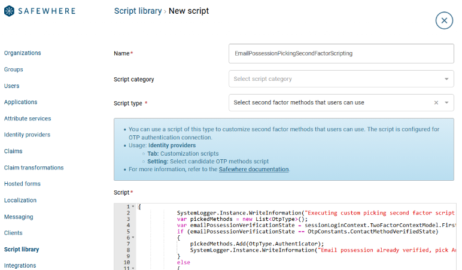Image resolution: width=462 pixels, height=270 pixels.
Task: Click line number 8 in editor gutter
Action: 128,250
